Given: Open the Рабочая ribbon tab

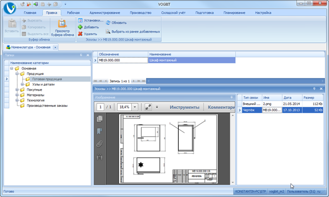Looking at the screenshot, I should click(73, 13).
